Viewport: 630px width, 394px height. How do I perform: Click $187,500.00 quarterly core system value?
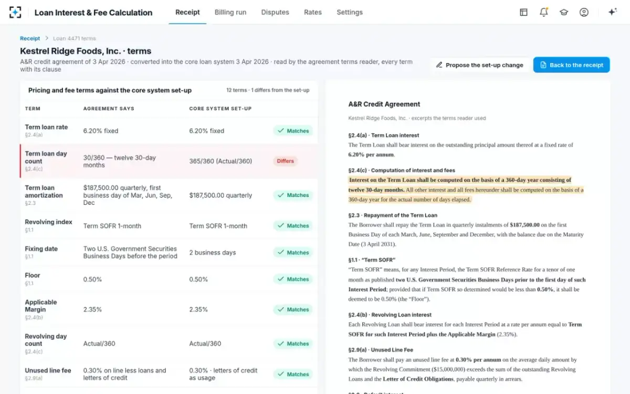click(x=220, y=195)
